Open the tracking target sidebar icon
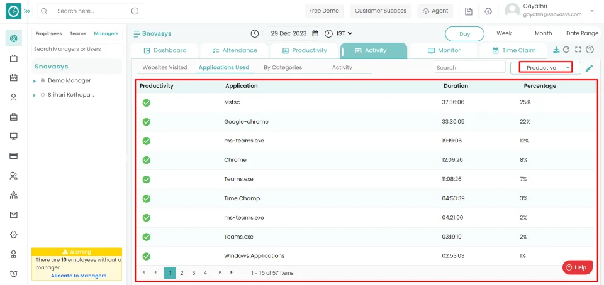 click(x=13, y=38)
